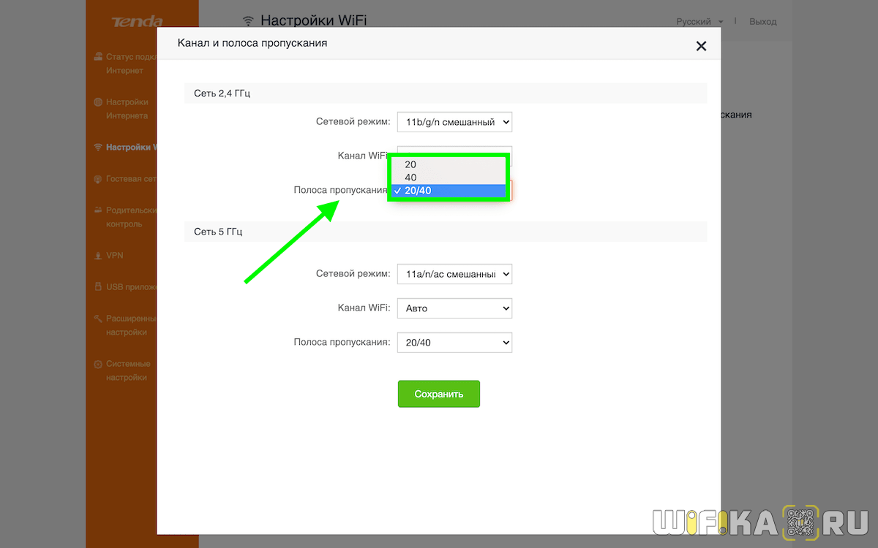This screenshot has height=548, width=878.
Task: Expand 5 GHz WiFi channel dropdown 'Авто'
Action: (454, 308)
